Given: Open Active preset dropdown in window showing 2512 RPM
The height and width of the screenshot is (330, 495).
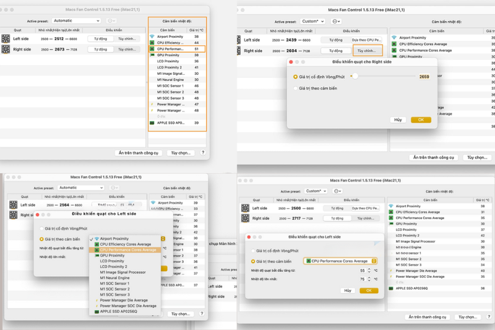Looking at the screenshot, I should pyautogui.click(x=76, y=20).
